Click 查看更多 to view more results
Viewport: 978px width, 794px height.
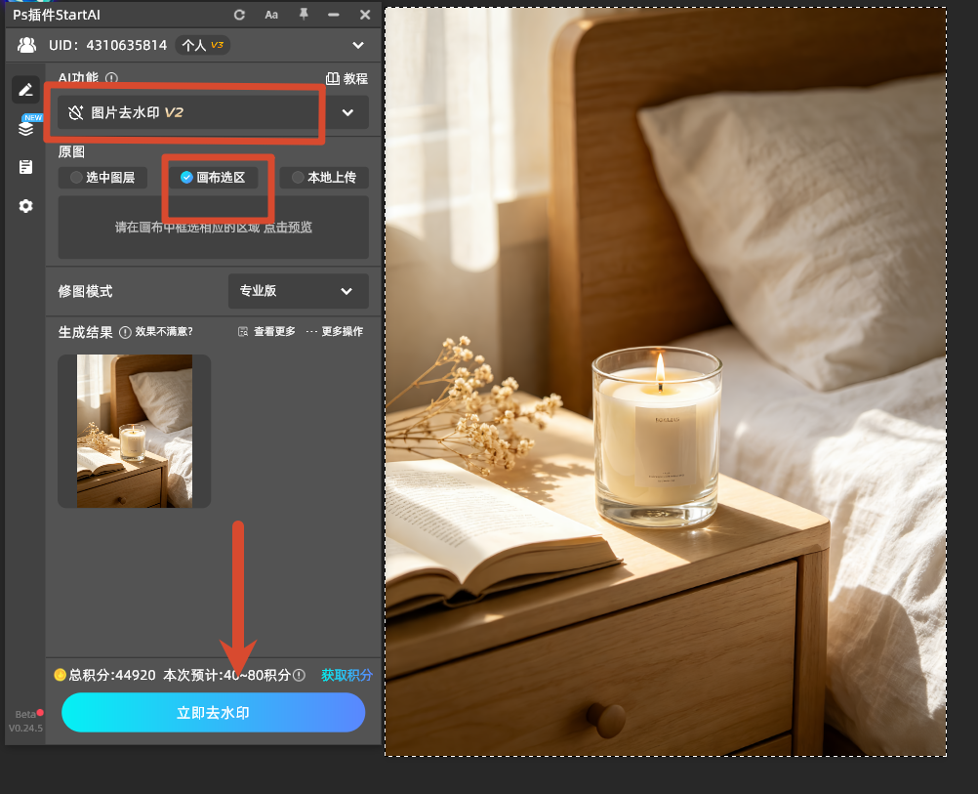(x=267, y=331)
